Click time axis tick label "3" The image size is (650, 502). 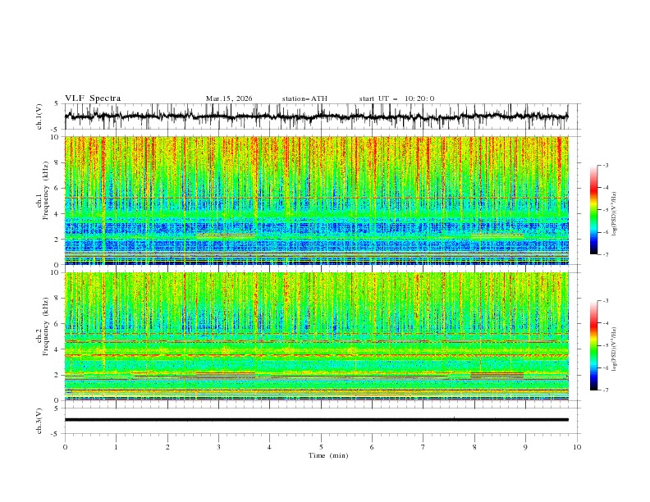tap(218, 447)
